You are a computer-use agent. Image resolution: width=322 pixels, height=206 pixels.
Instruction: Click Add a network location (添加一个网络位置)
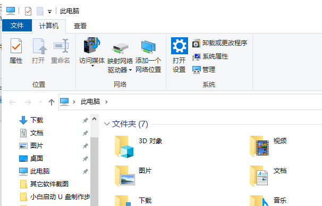click(148, 56)
